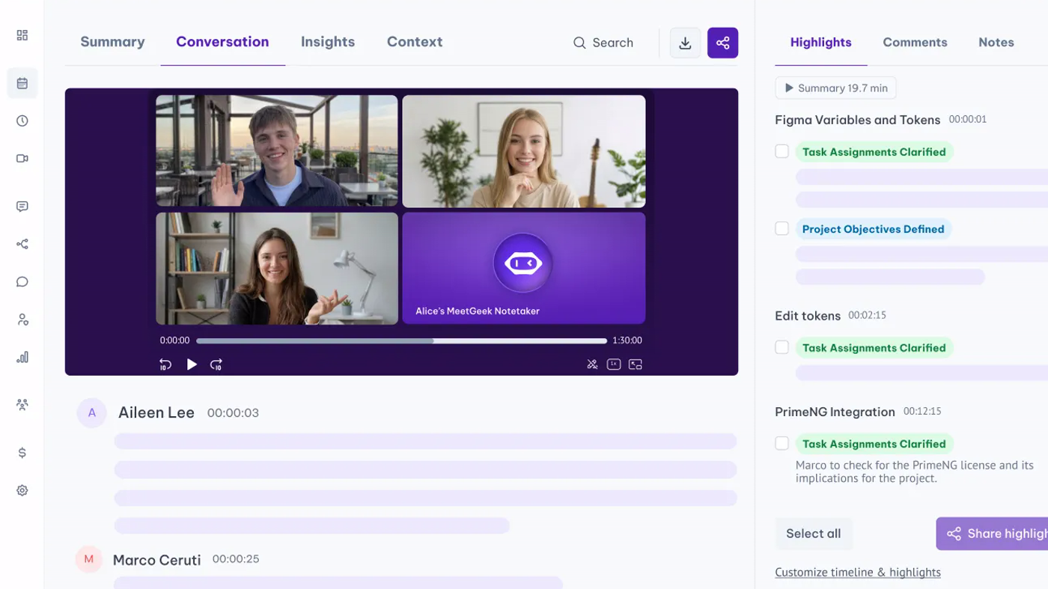Click the Search field
1048x589 pixels.
[x=603, y=43]
